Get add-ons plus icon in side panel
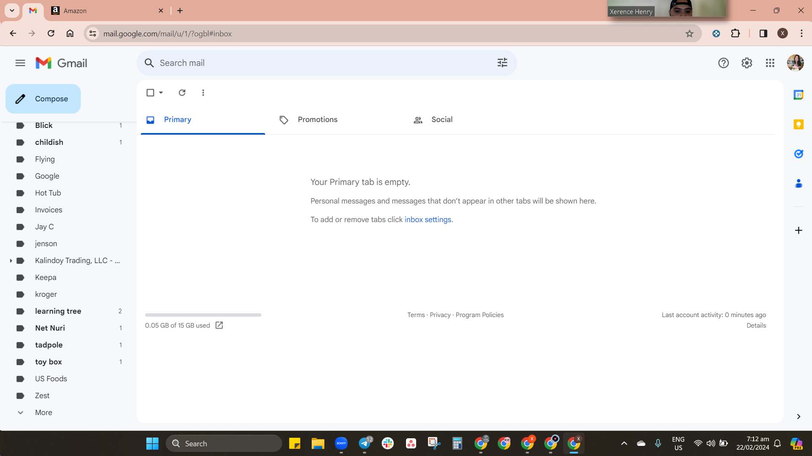The width and height of the screenshot is (812, 456). click(x=798, y=230)
